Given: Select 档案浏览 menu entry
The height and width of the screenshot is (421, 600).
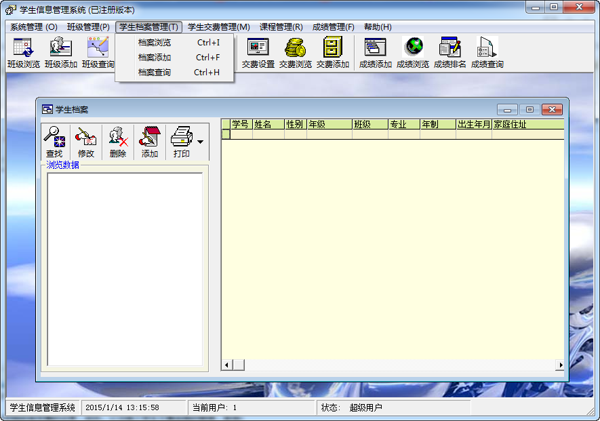Looking at the screenshot, I should click(x=174, y=43).
